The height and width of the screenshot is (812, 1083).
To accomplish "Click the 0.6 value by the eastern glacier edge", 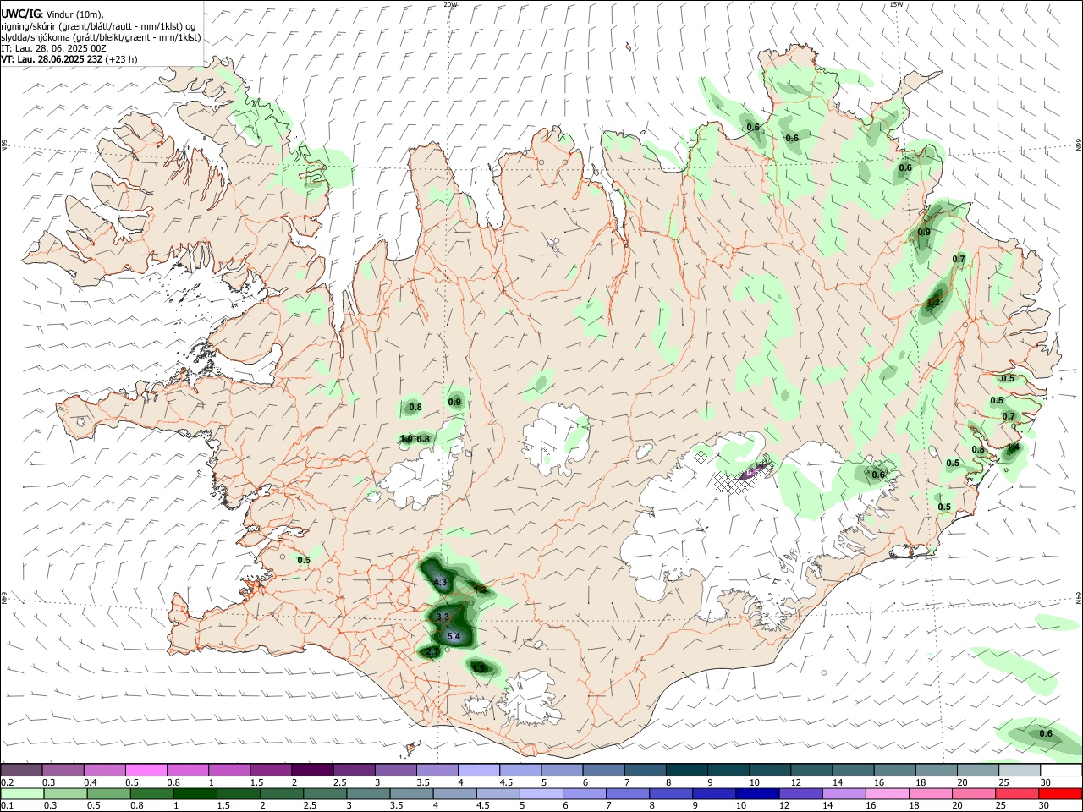I will point(878,475).
